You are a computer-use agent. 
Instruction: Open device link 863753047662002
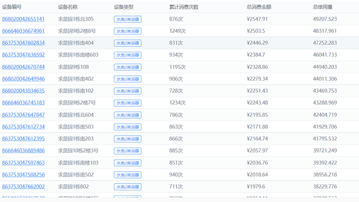[23, 187]
